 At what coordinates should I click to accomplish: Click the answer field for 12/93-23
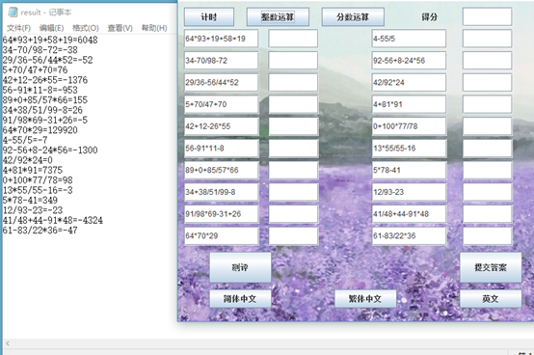tap(487, 192)
